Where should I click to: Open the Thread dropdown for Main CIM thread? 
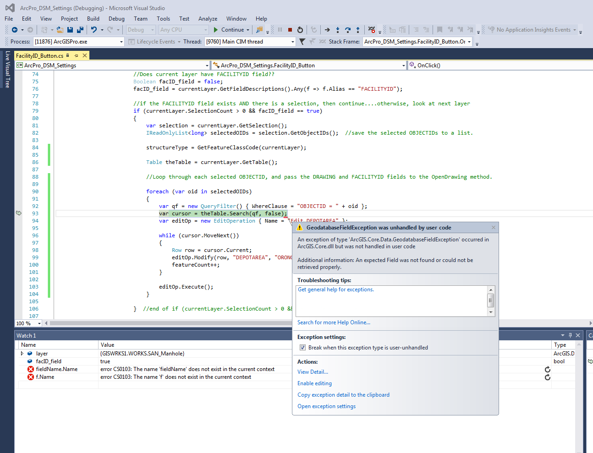click(x=293, y=42)
